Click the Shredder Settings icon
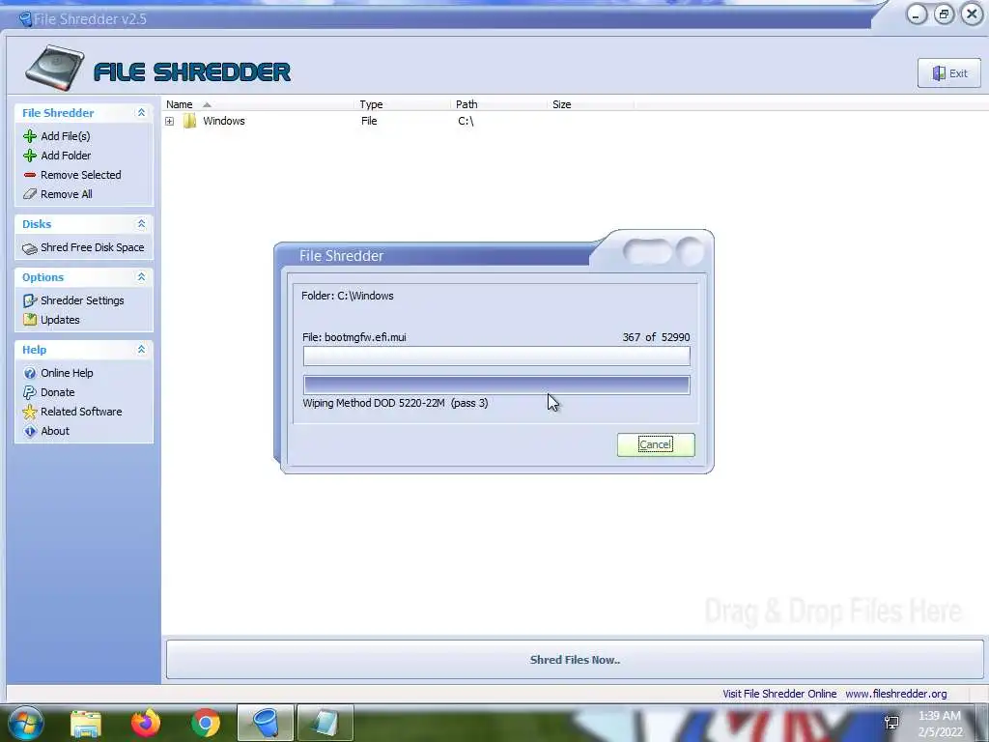 click(x=30, y=301)
